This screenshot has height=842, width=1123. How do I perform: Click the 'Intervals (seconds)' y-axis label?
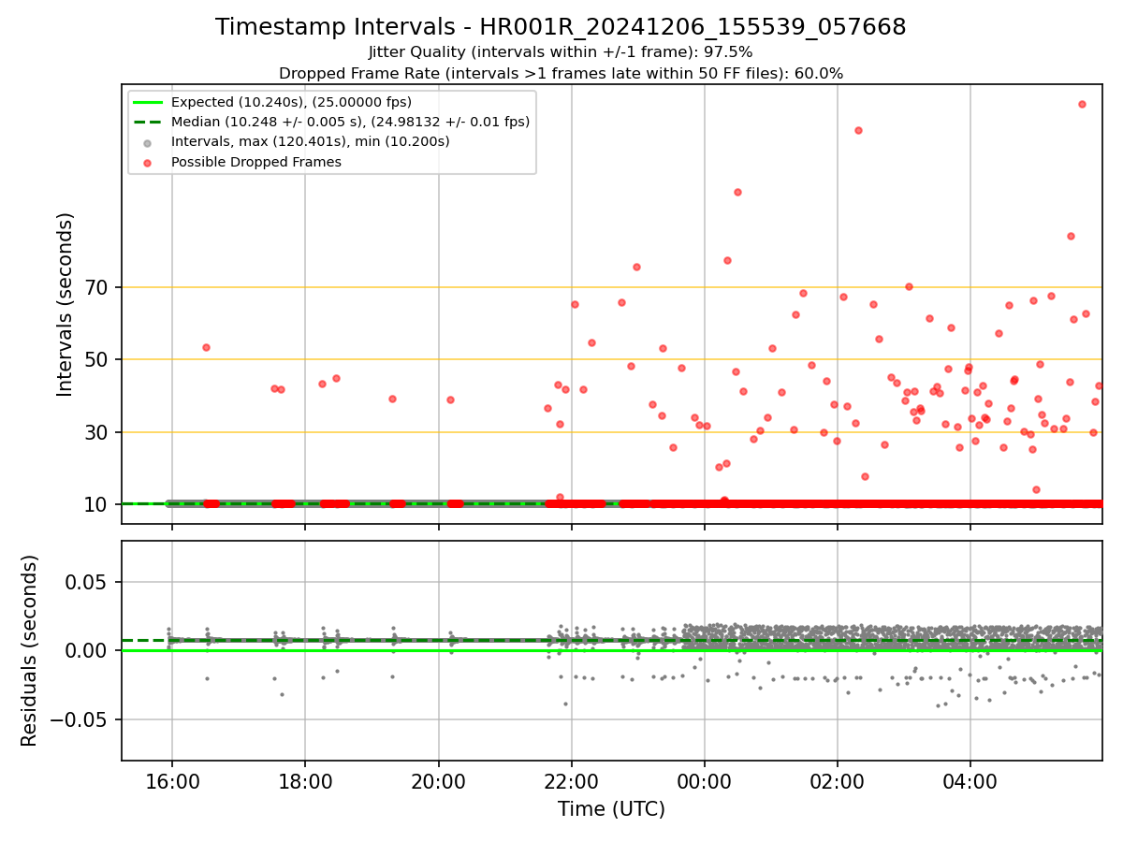click(66, 304)
